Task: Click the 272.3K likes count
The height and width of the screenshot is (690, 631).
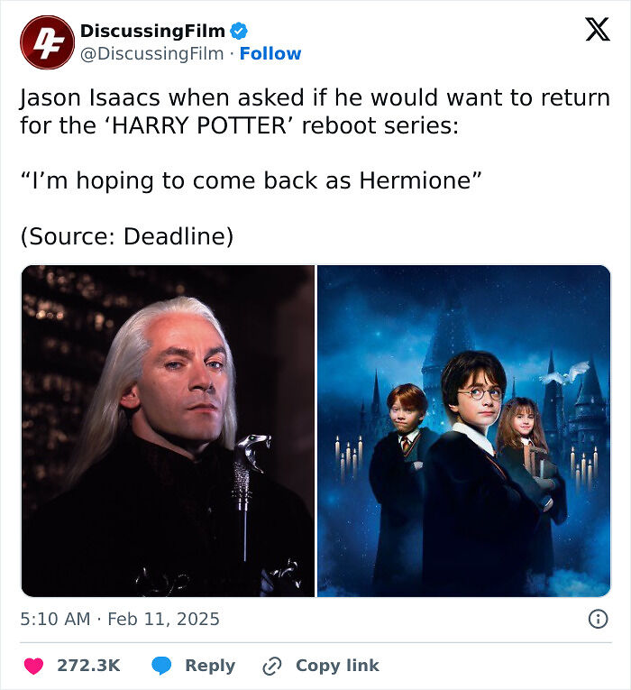Action: 88,666
